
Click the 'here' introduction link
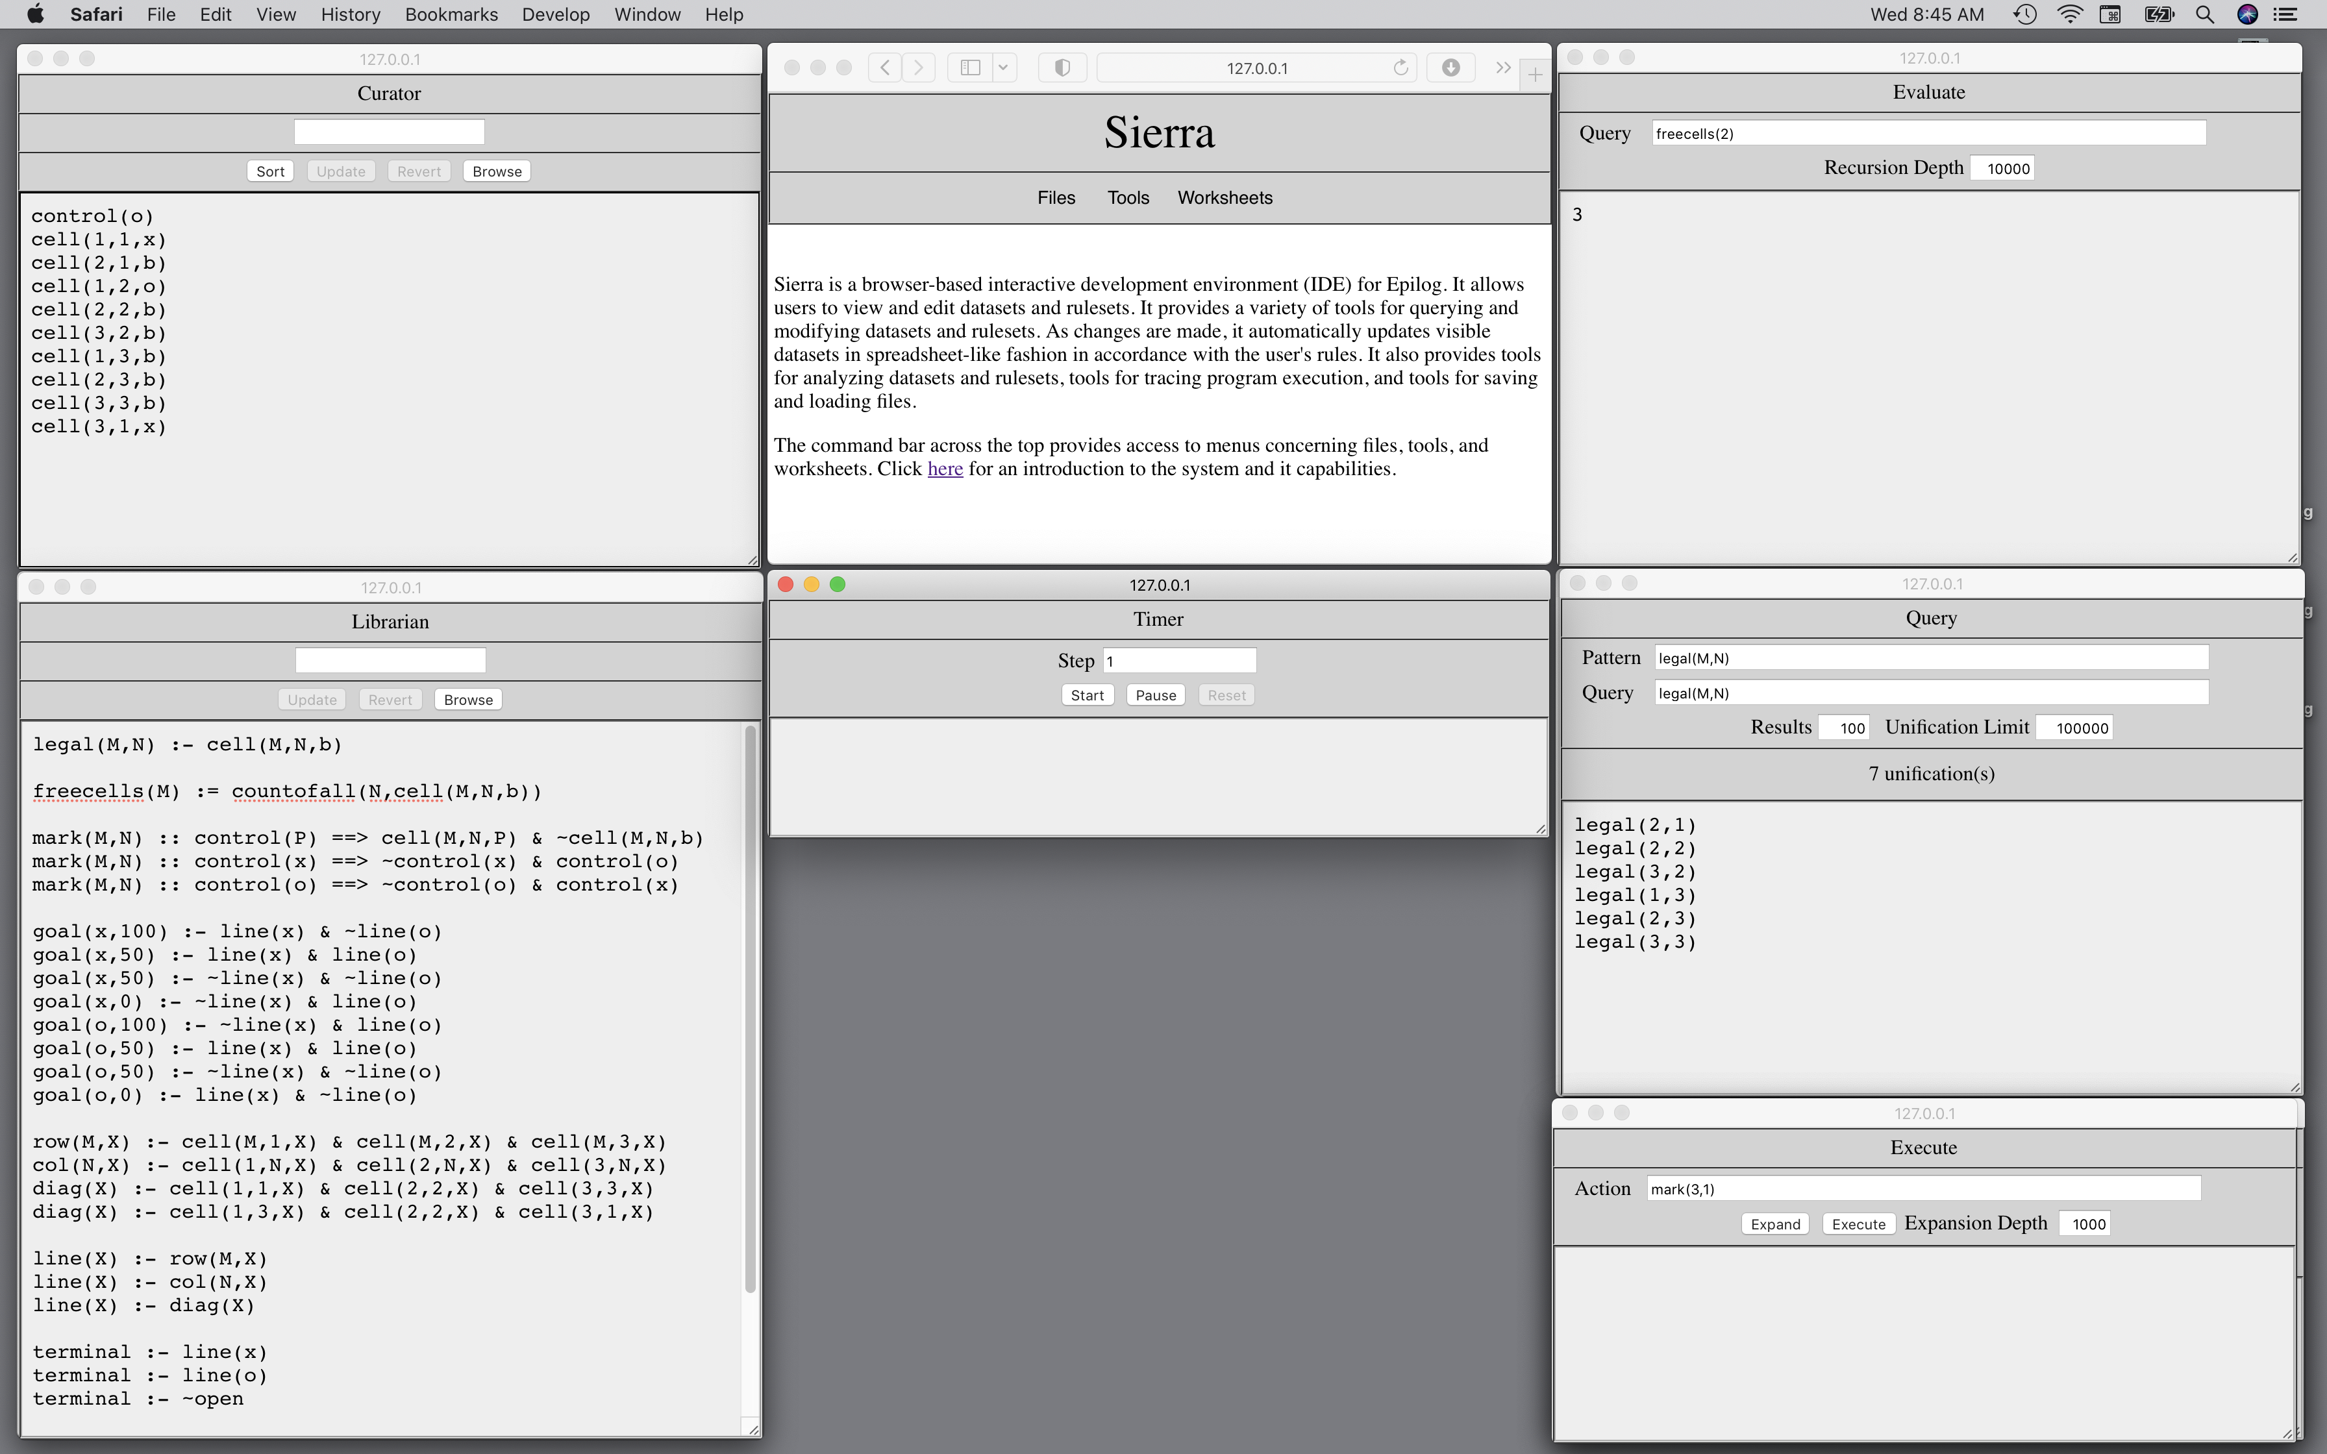tap(944, 469)
